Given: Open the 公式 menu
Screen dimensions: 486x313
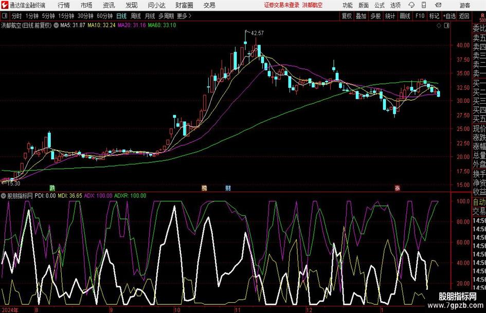Looking at the screenshot, I should (379, 5).
